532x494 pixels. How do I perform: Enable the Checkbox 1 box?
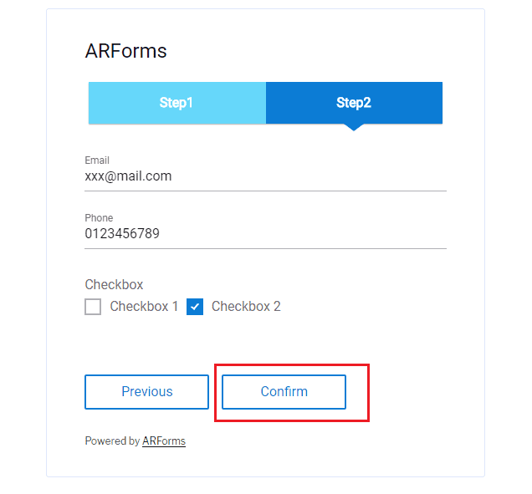tap(93, 307)
